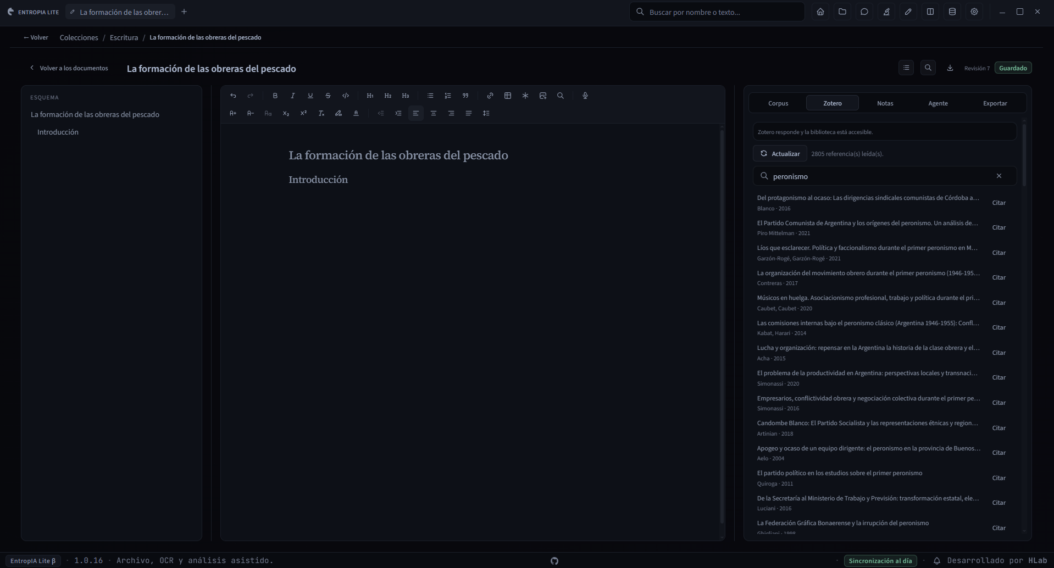Open the pencil writing icon in top bar

908,12
